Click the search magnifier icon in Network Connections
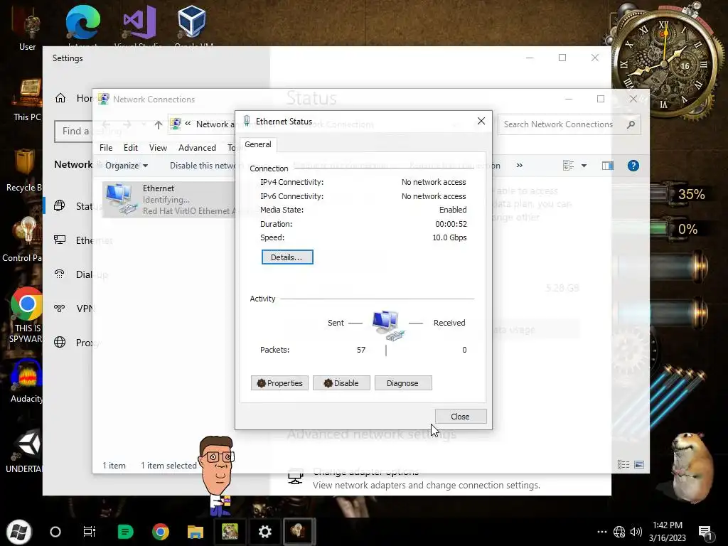 [631, 124]
